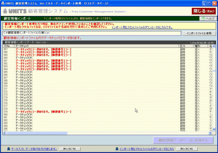The image size is (218, 153).
Task: Click the list's scroll down arrow
Action: click(x=214, y=129)
